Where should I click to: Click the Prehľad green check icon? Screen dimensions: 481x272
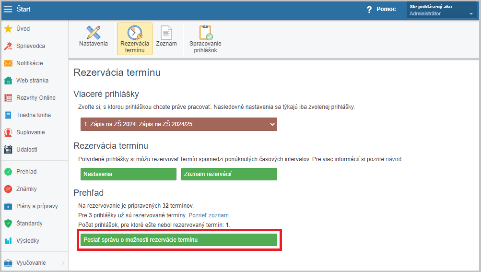point(8,172)
